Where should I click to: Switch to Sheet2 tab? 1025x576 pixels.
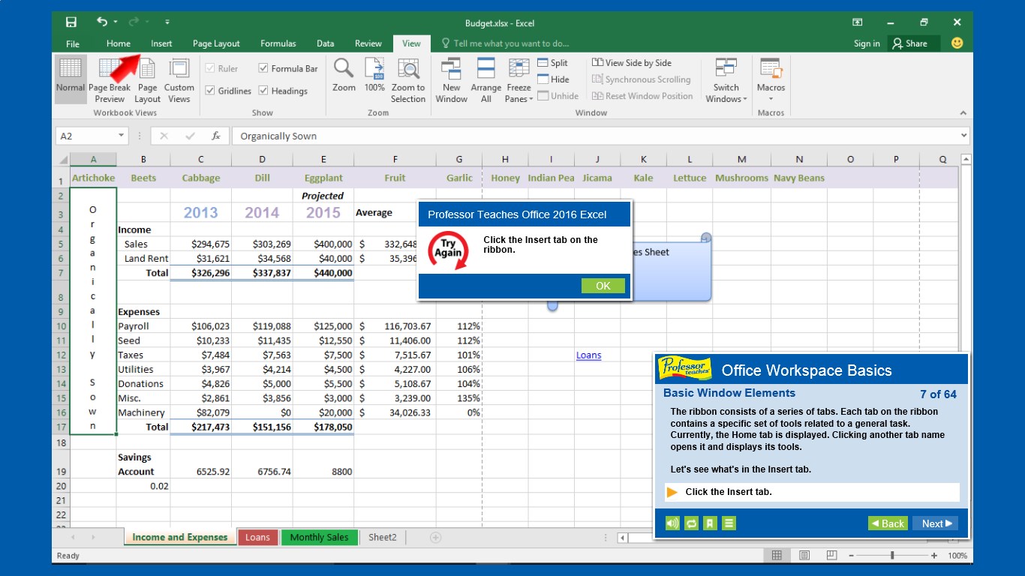tap(382, 537)
